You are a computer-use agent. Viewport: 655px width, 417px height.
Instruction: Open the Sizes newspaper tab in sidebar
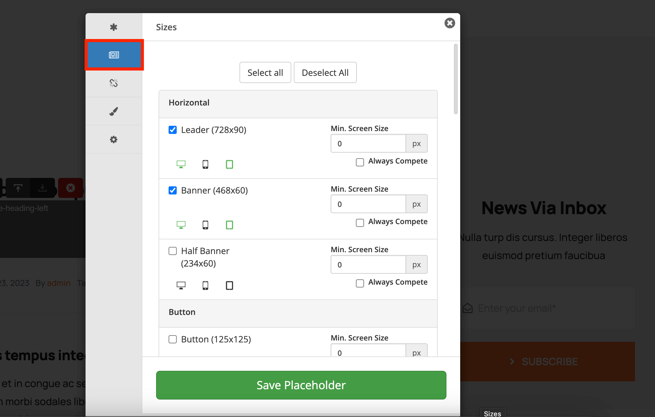[114, 55]
